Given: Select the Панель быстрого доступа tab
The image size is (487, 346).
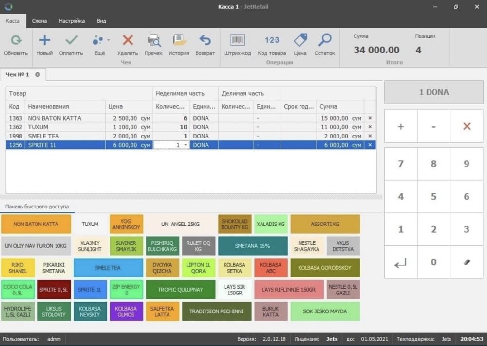Looking at the screenshot, I should [x=37, y=207].
